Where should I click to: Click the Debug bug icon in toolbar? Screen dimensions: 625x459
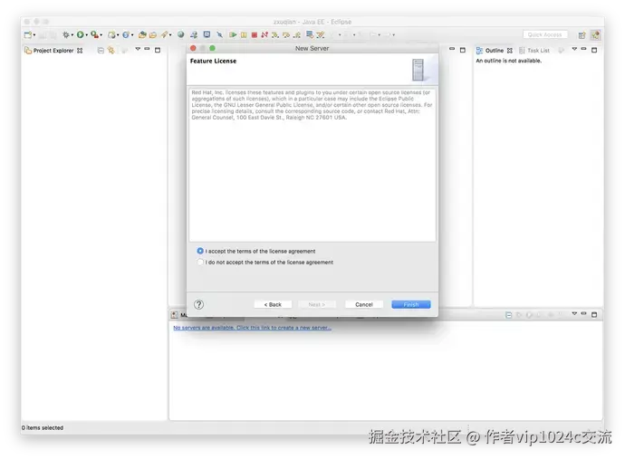[66, 35]
